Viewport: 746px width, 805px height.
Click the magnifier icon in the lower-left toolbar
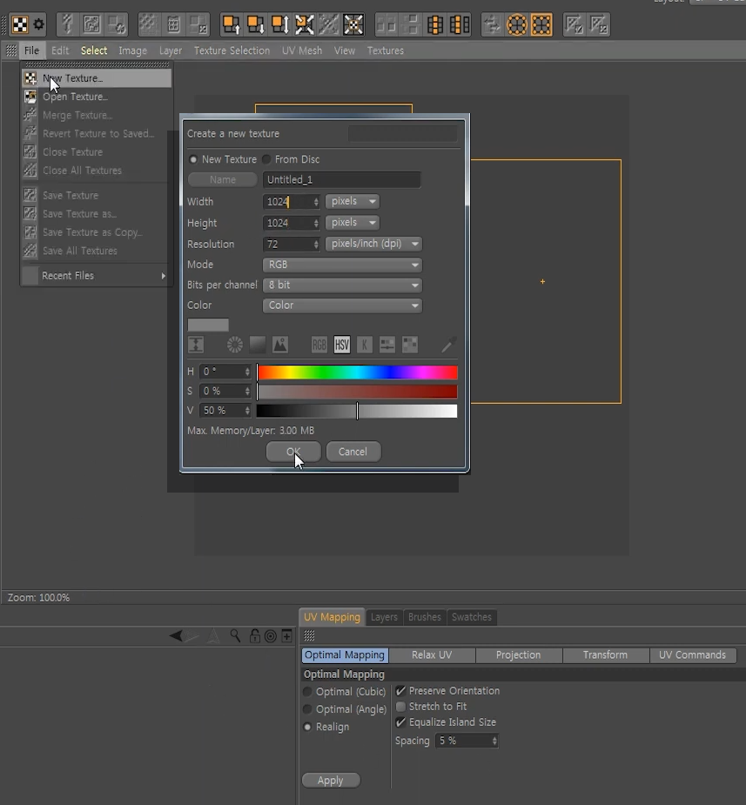235,636
